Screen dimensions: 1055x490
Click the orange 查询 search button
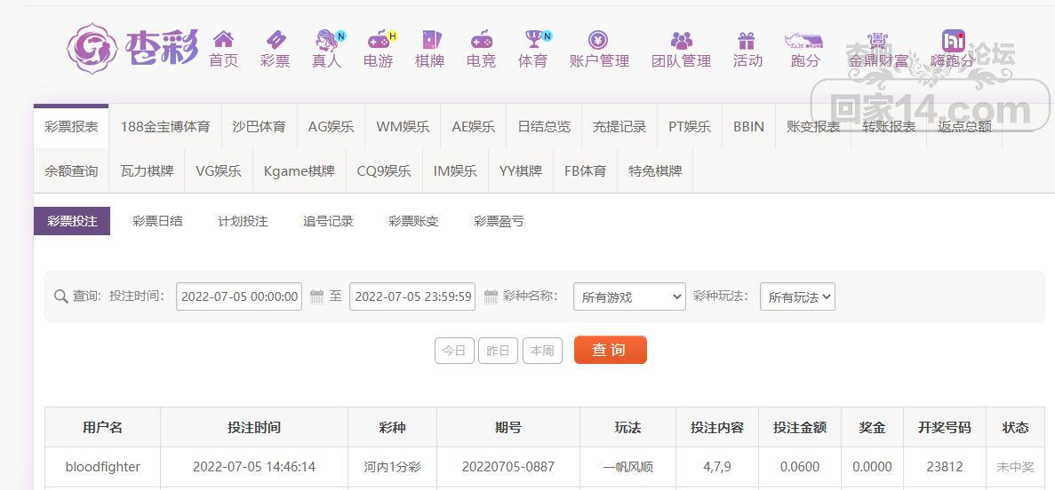(x=611, y=351)
